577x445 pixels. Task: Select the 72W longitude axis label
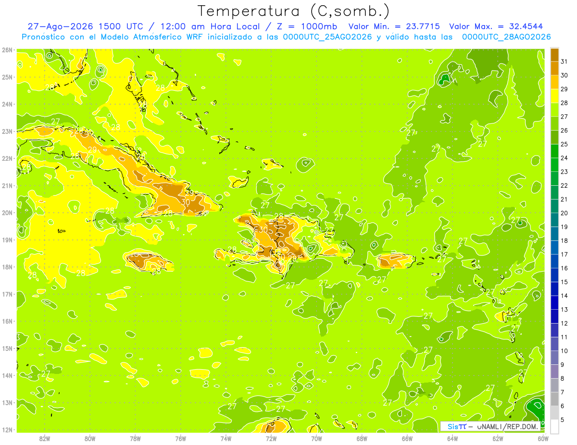[271, 438]
